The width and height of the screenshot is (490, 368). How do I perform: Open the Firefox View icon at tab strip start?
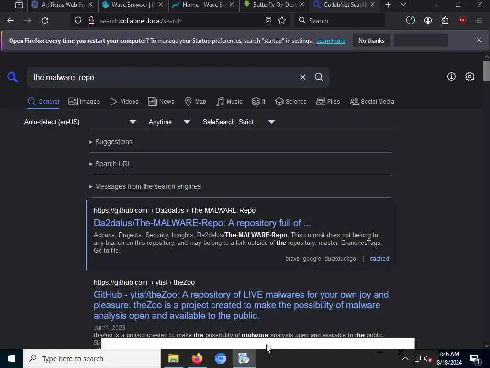pyautogui.click(x=19, y=5)
